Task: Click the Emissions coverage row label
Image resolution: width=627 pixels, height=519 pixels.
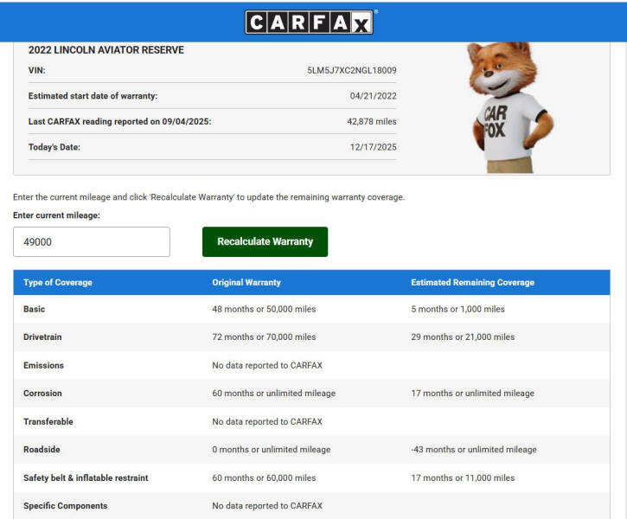Action: coord(43,365)
